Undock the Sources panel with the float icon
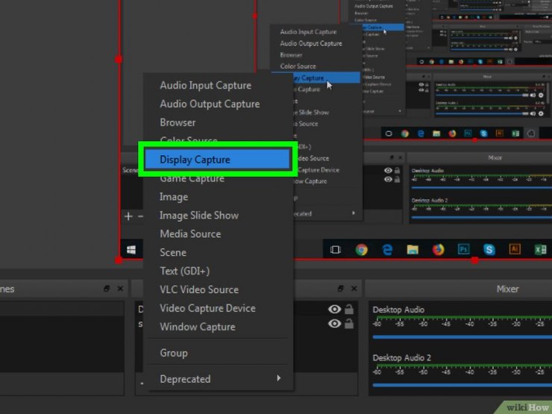Image resolution: width=552 pixels, height=414 pixels. 340,289
